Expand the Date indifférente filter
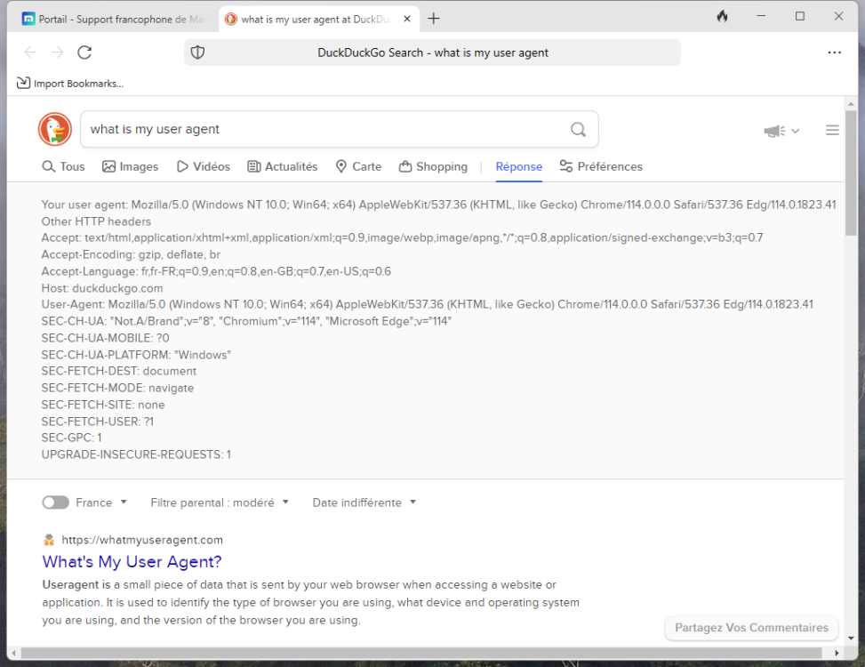The height and width of the screenshot is (667, 865). (x=364, y=502)
